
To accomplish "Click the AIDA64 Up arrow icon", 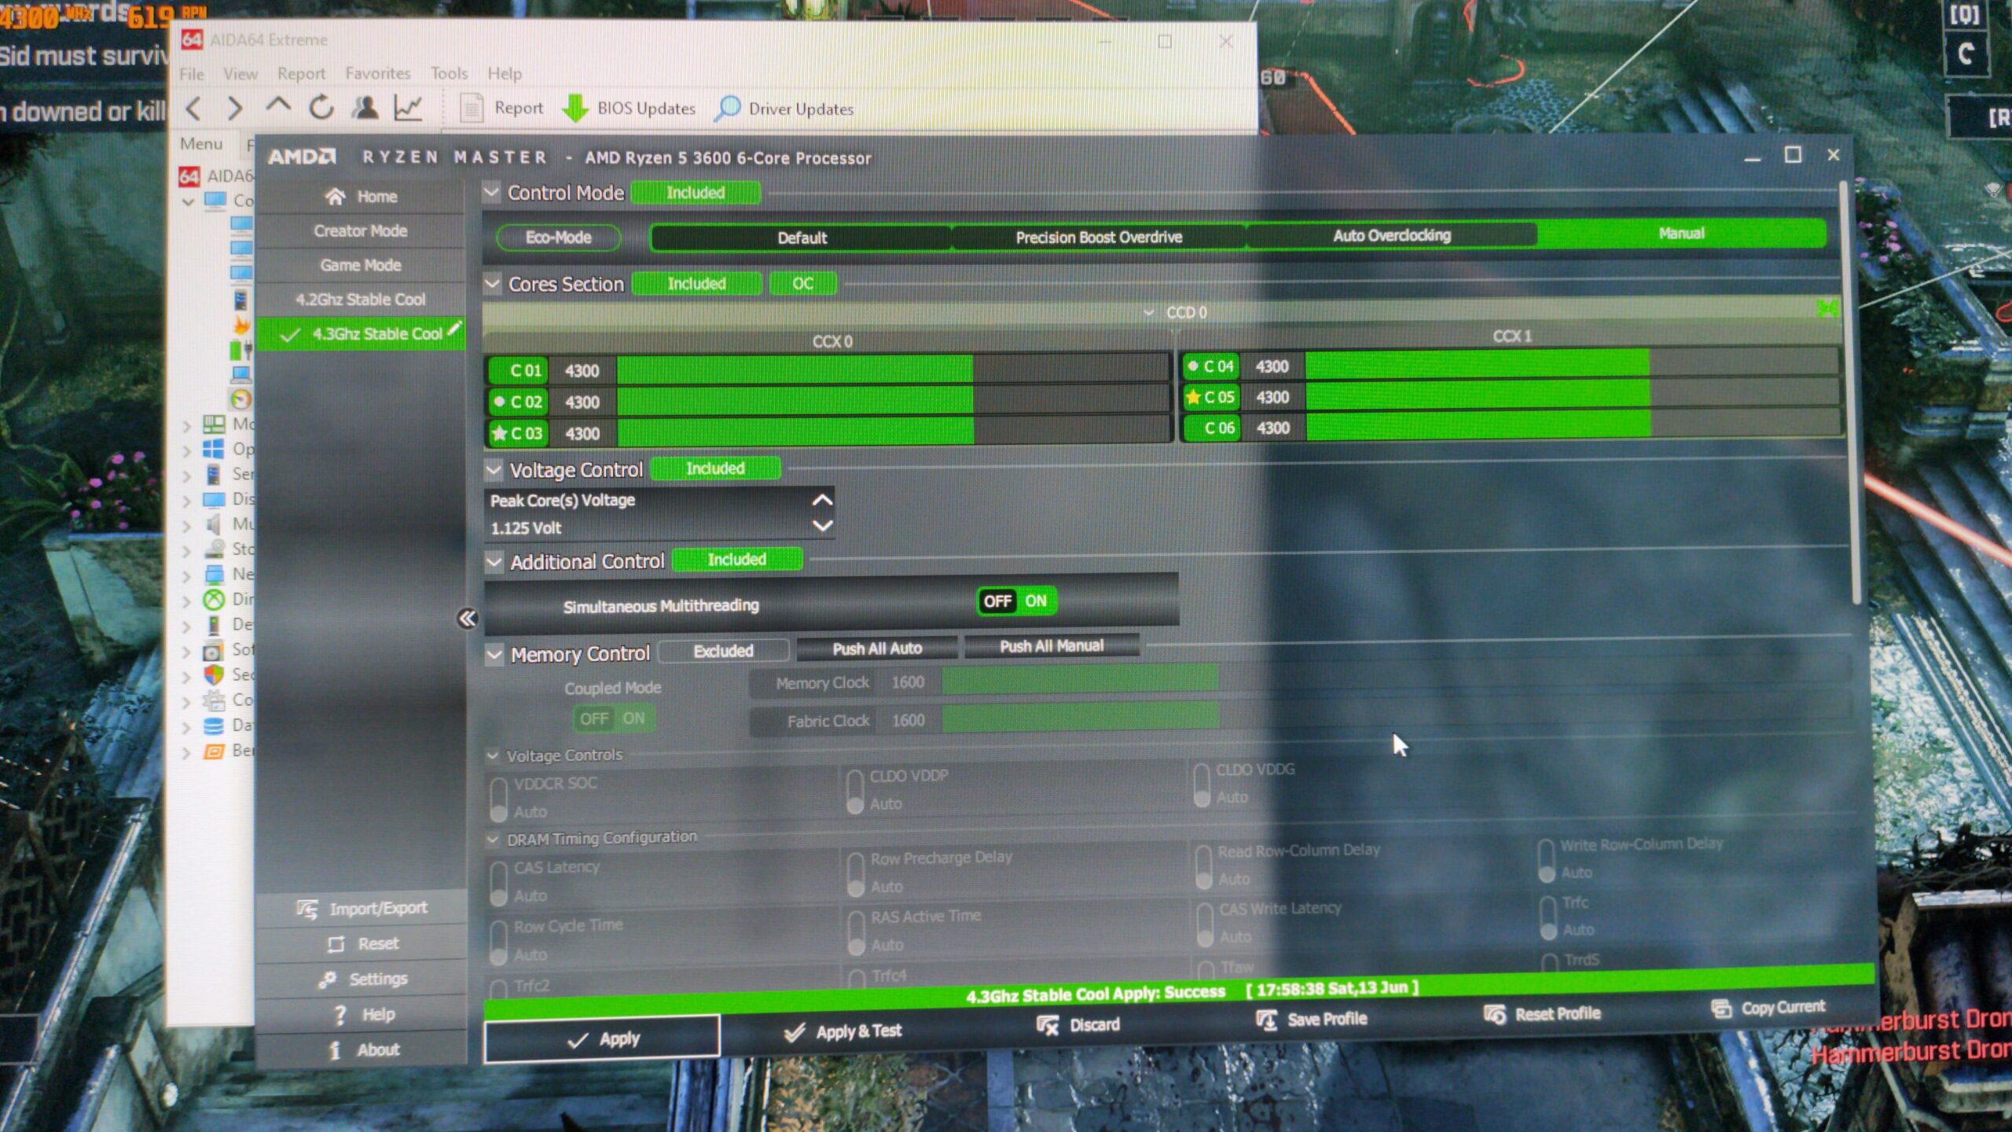I will pyautogui.click(x=277, y=105).
